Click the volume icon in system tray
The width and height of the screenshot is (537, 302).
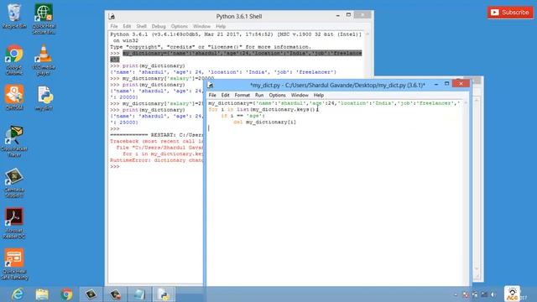(x=493, y=294)
